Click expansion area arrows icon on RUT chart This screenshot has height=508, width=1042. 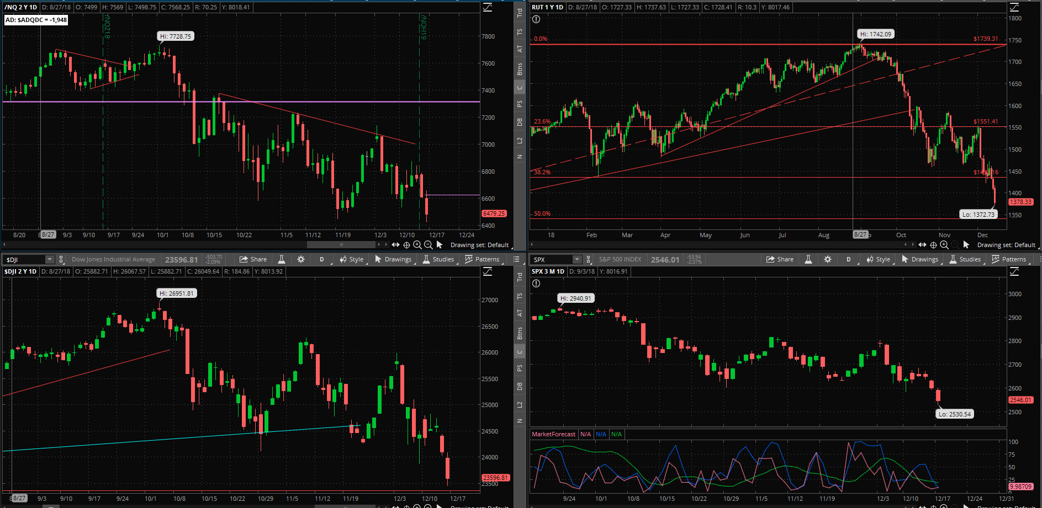point(922,244)
